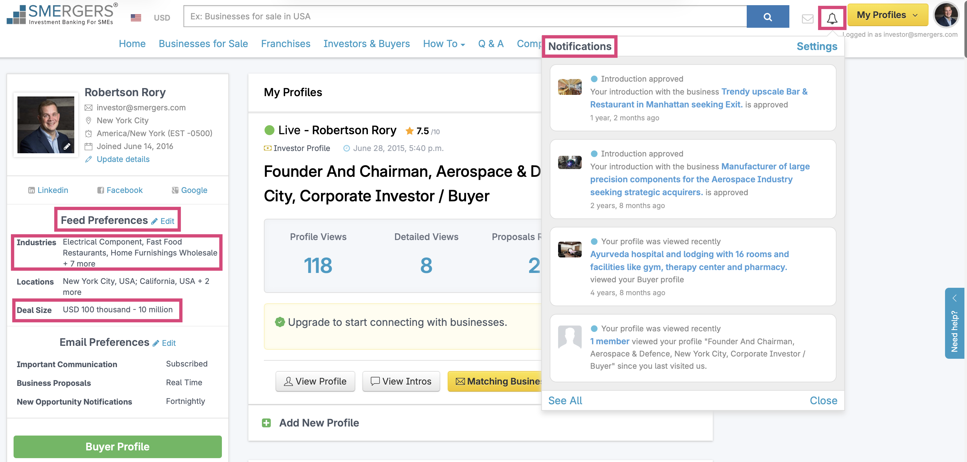Click the pencil icon on profile photo
Viewport: 967px width, 462px height.
click(x=67, y=146)
